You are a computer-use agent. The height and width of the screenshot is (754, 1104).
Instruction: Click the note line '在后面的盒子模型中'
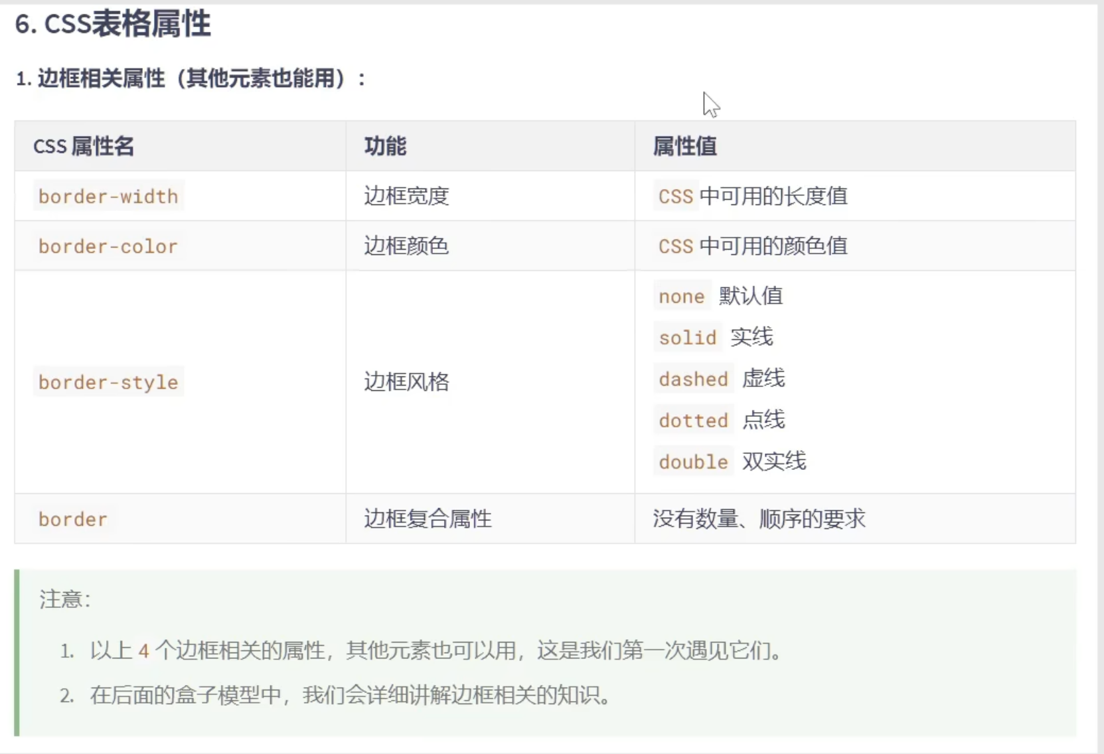click(351, 696)
